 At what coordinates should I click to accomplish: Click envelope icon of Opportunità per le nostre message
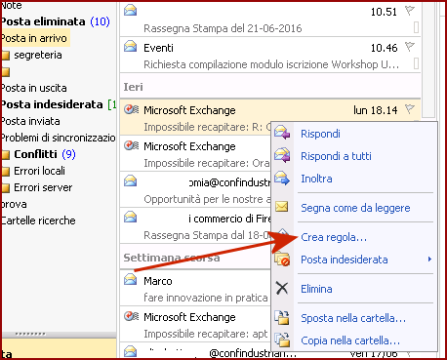131,180
